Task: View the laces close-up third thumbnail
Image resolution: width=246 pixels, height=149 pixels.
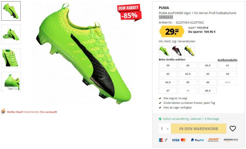Action: coord(11,58)
